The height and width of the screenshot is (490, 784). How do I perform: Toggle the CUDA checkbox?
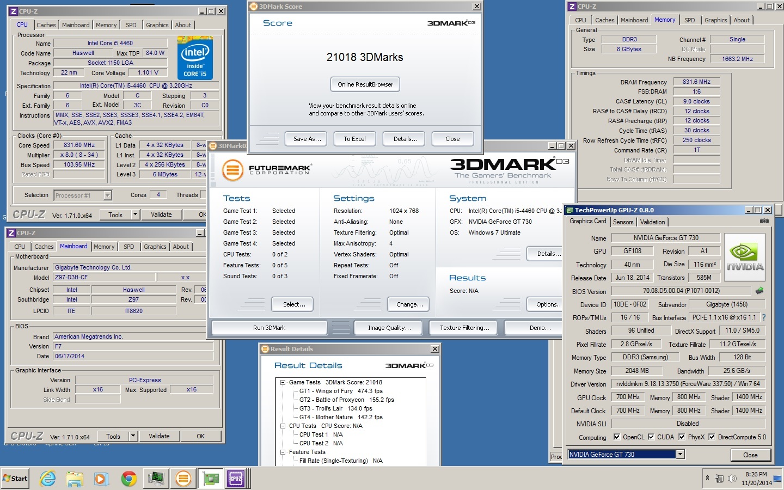tap(651, 437)
